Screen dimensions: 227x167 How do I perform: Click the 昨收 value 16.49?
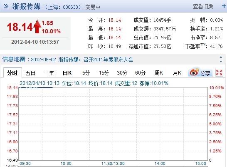(x=114, y=46)
